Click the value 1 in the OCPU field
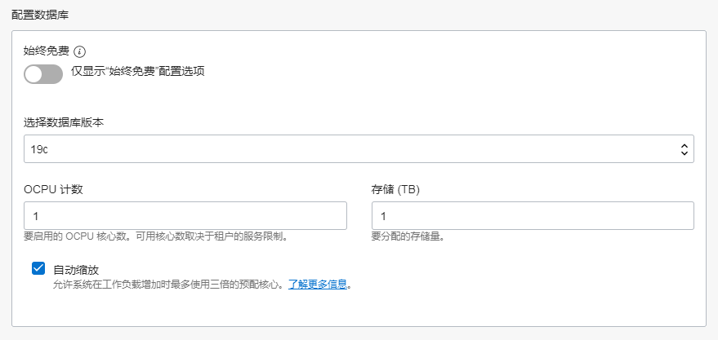Image resolution: width=718 pixels, height=340 pixels. pos(37,217)
